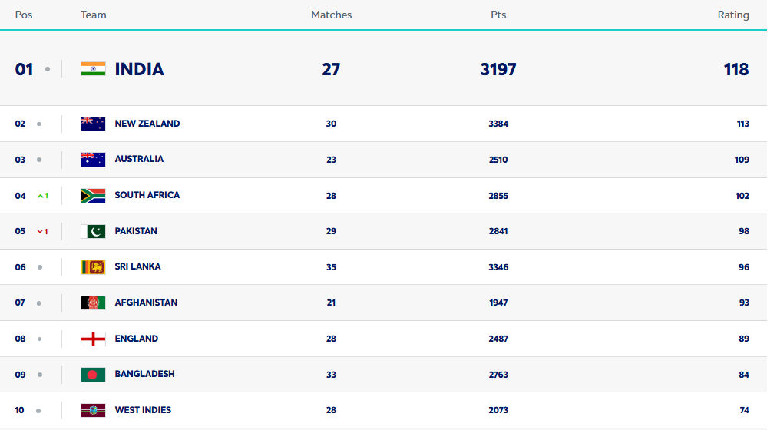Open the PAKISTAN team name
The image size is (777, 430).
click(x=136, y=231)
